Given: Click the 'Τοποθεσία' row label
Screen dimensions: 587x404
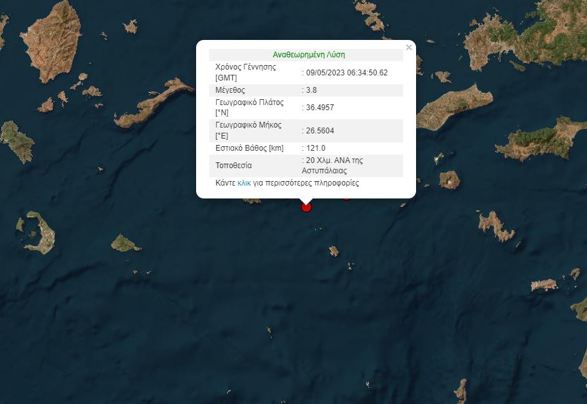Looking at the screenshot, I should (x=234, y=166).
